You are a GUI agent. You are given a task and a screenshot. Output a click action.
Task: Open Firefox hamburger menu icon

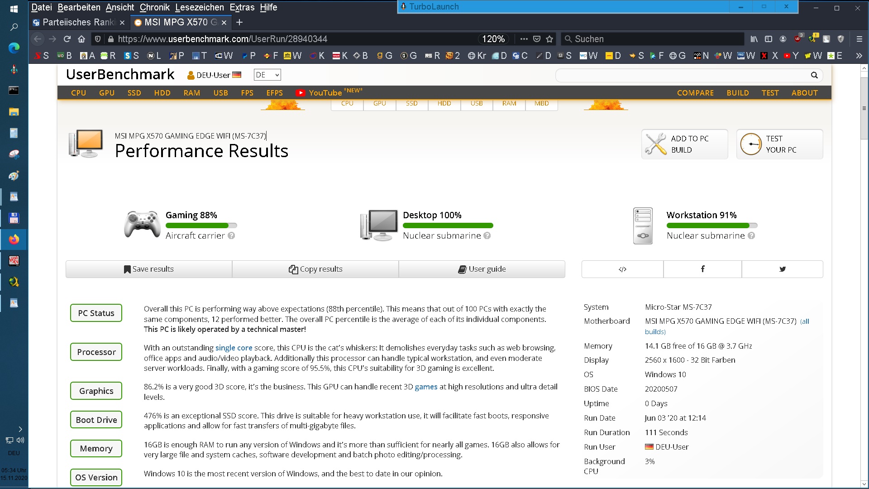pos(859,39)
